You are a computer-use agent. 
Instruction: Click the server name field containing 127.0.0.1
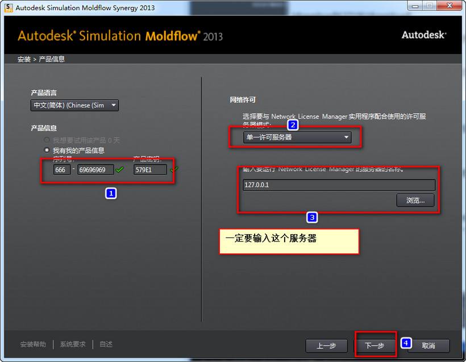pos(338,185)
